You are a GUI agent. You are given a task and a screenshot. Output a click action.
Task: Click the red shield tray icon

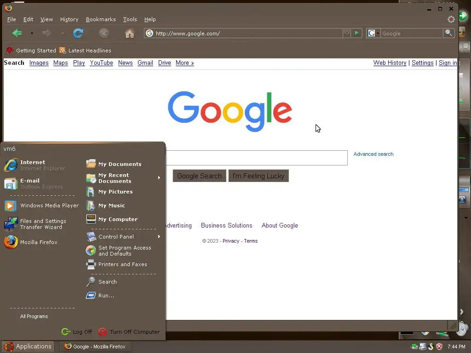(439, 347)
